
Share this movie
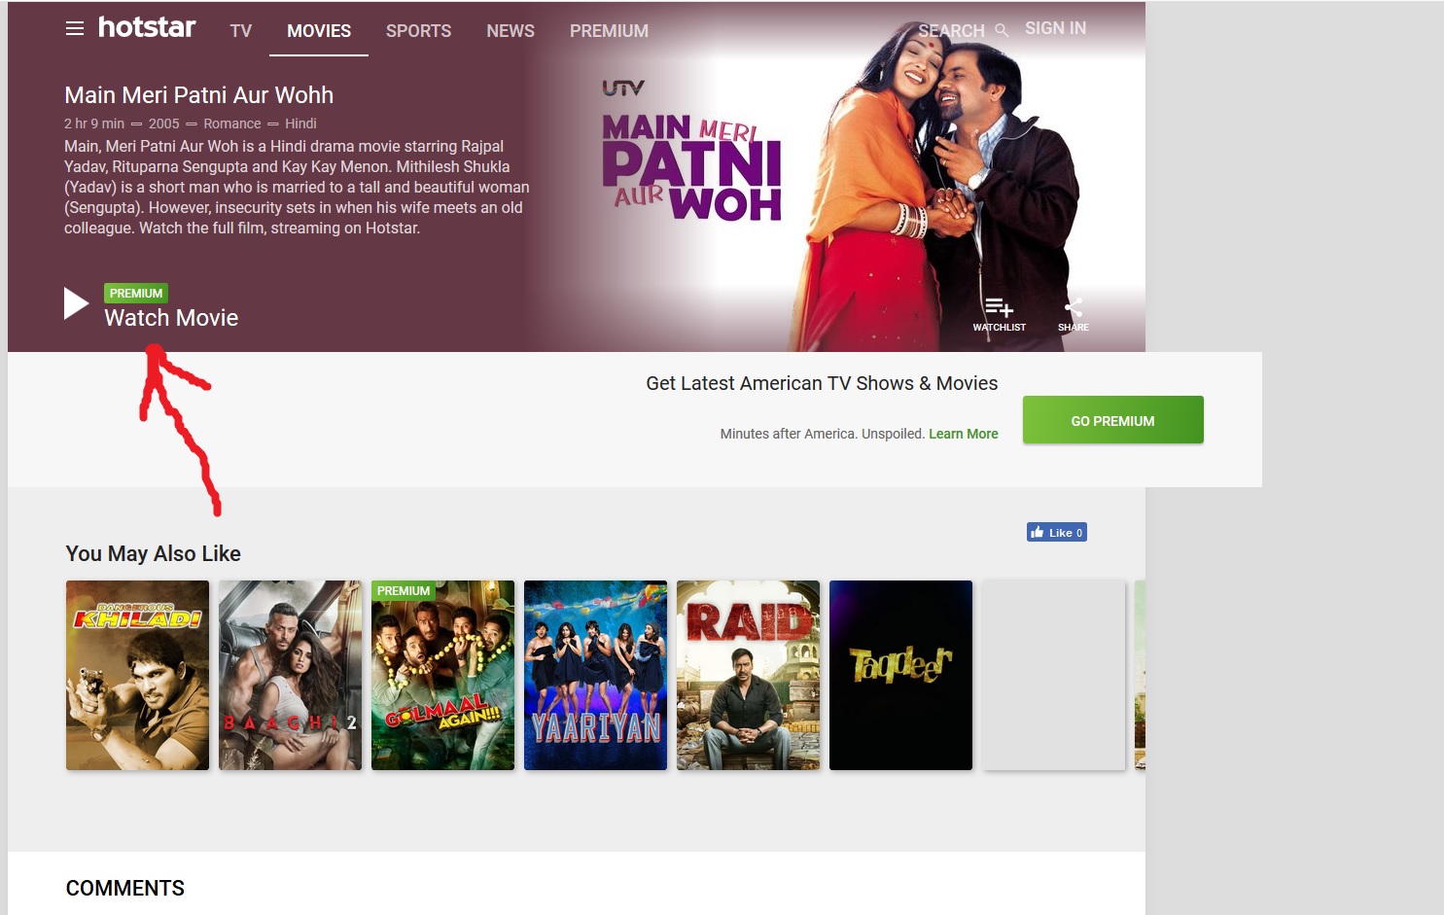tap(1074, 314)
